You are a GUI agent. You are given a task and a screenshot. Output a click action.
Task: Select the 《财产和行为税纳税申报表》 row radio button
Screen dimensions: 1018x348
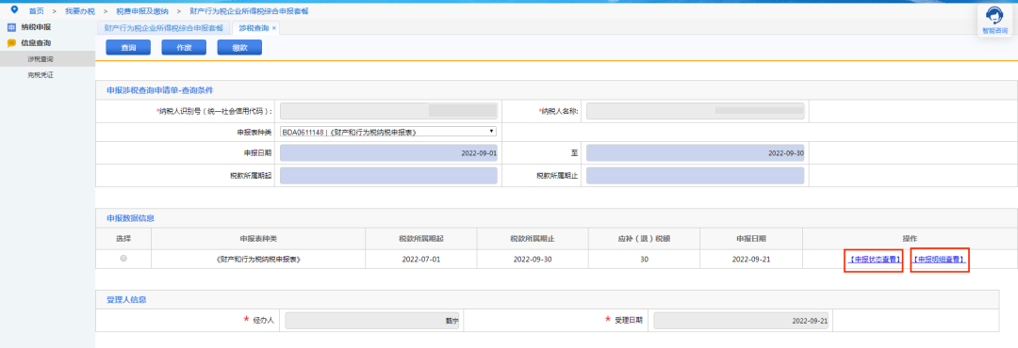[123, 259]
